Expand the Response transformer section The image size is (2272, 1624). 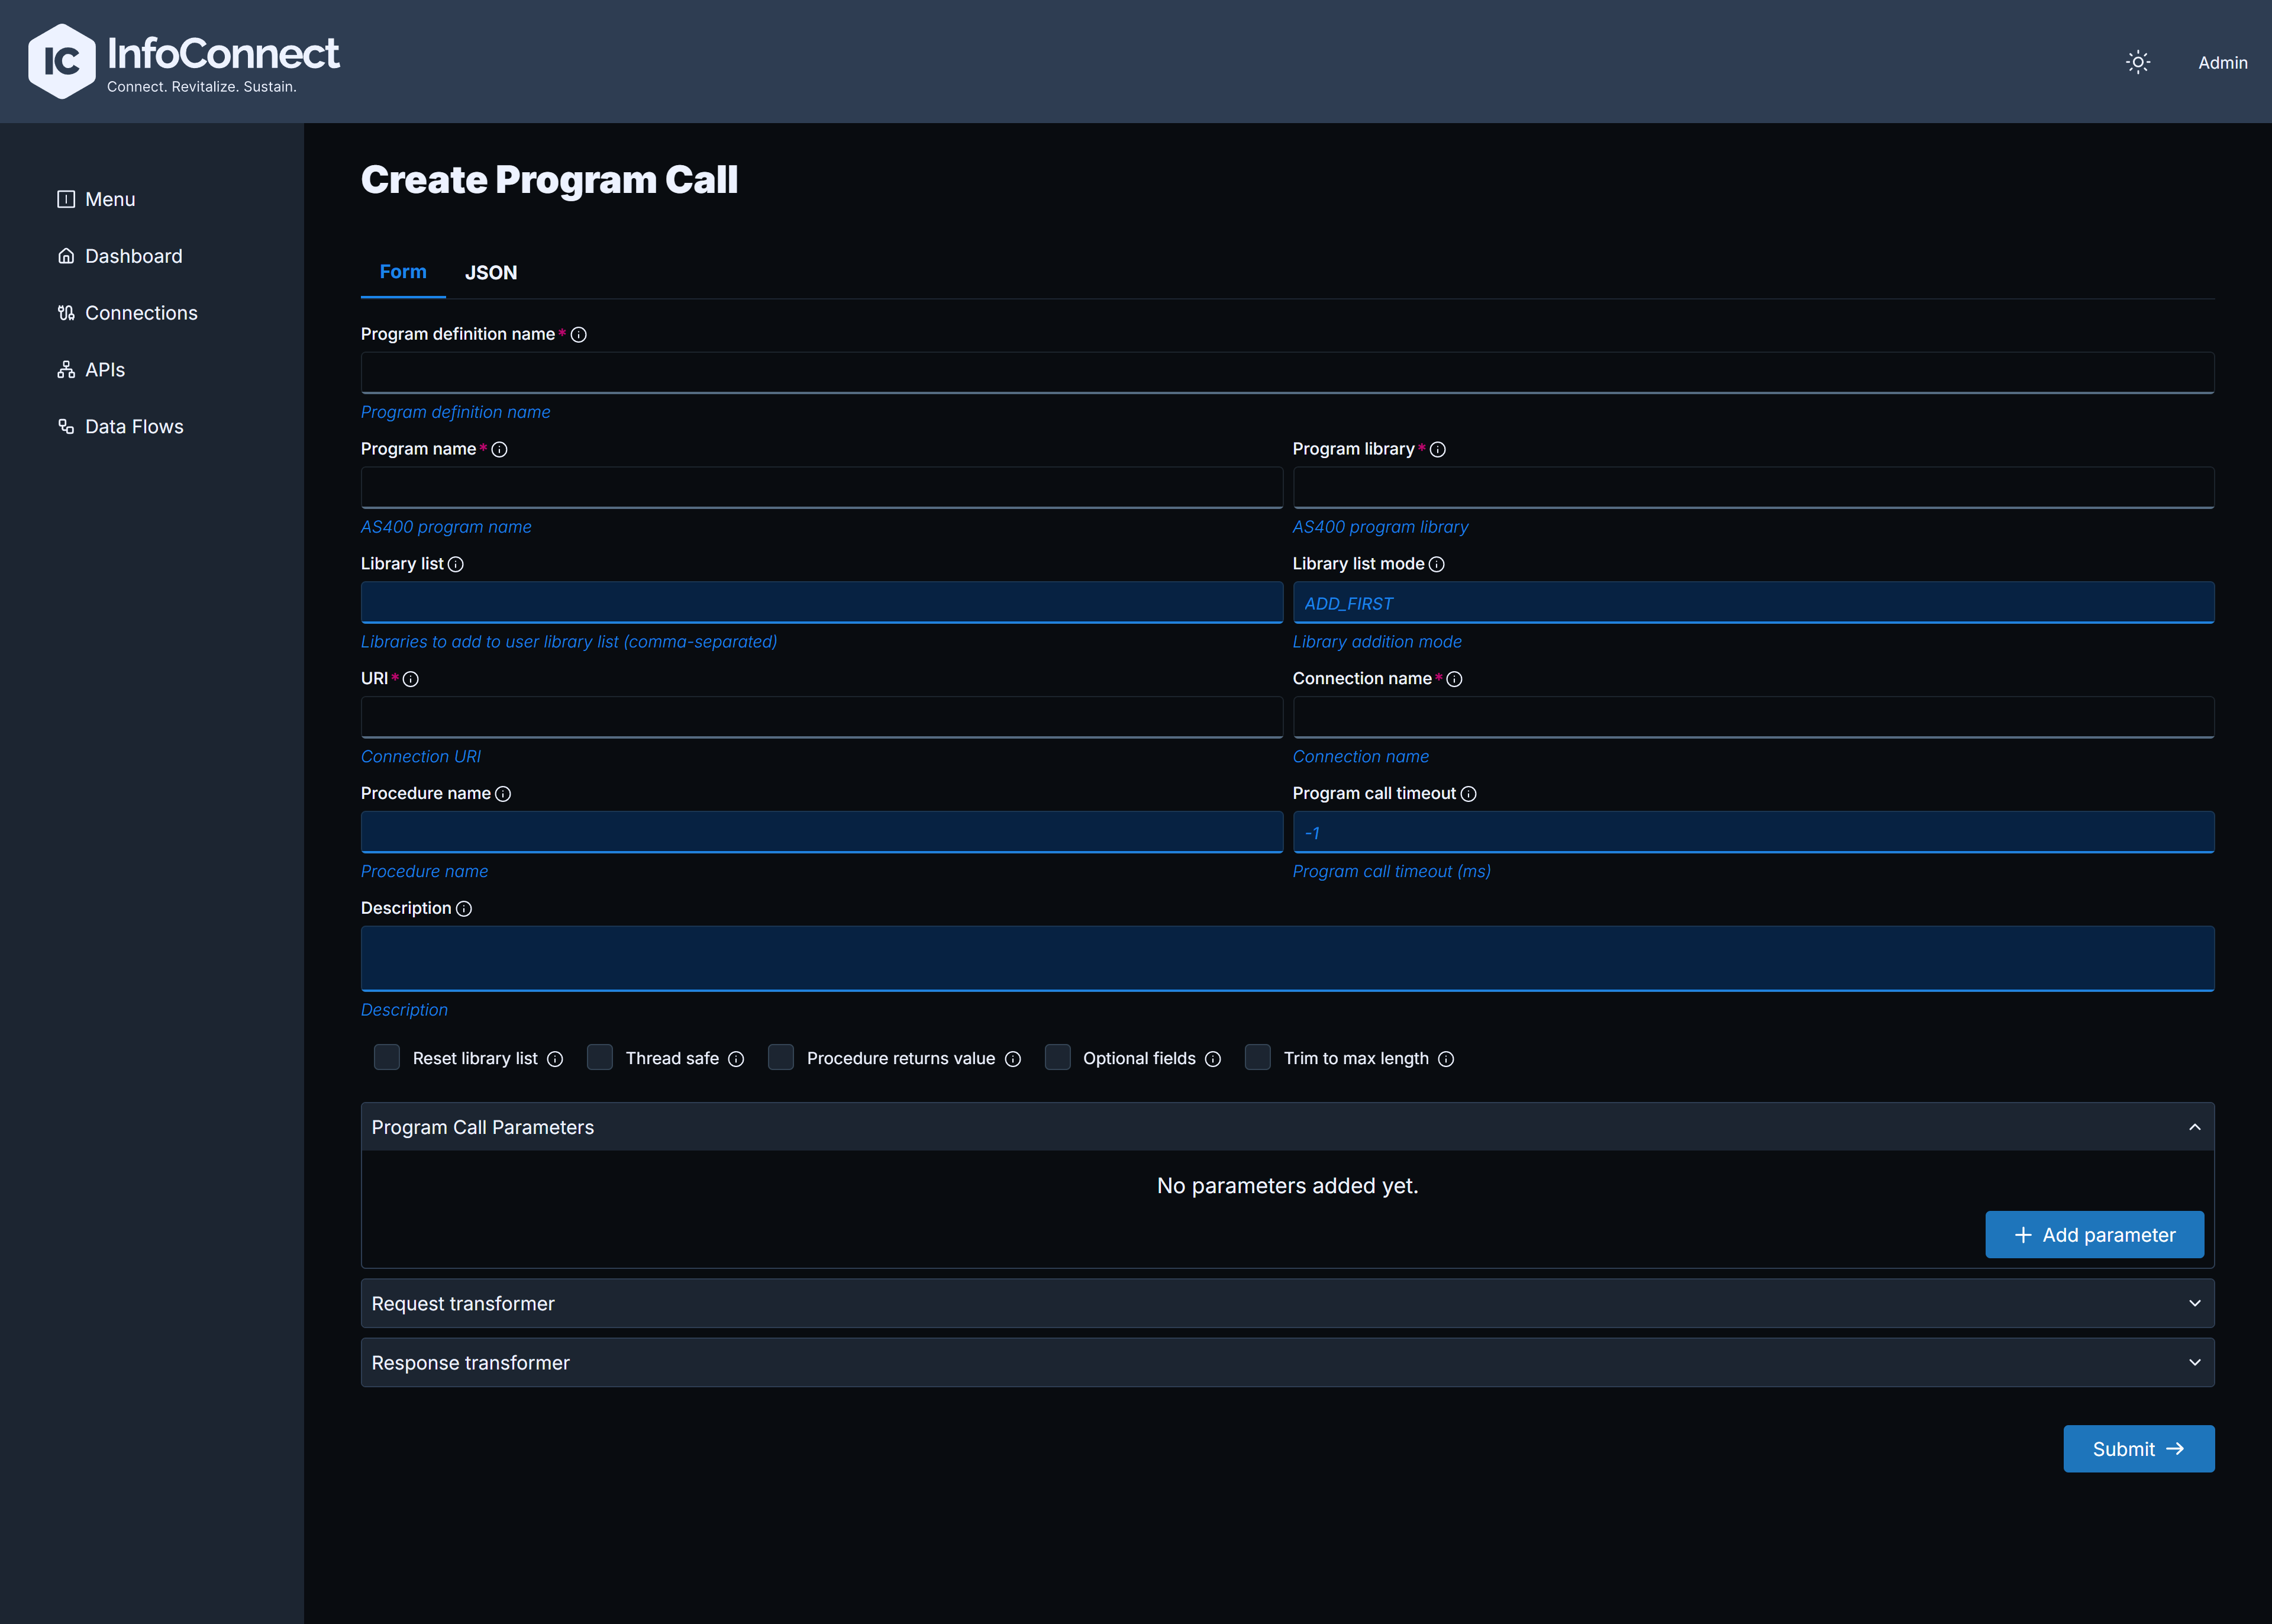pos(1287,1362)
